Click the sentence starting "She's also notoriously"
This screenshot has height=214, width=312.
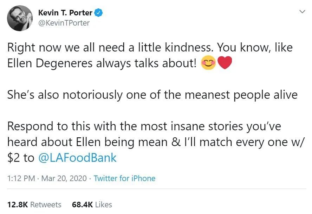coord(152,95)
